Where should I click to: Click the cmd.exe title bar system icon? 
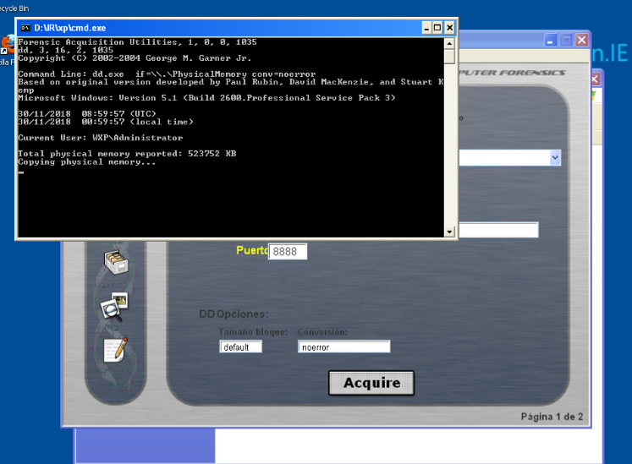[x=25, y=27]
